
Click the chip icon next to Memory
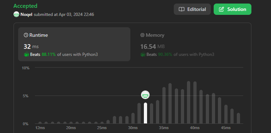(x=142, y=35)
